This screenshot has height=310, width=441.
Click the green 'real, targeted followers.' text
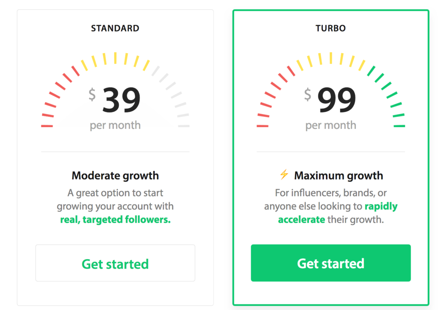pos(115,219)
